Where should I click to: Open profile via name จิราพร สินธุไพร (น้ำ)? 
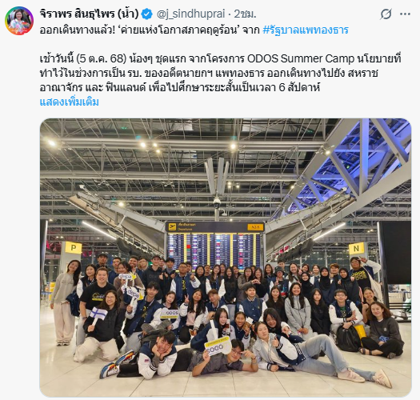click(89, 14)
